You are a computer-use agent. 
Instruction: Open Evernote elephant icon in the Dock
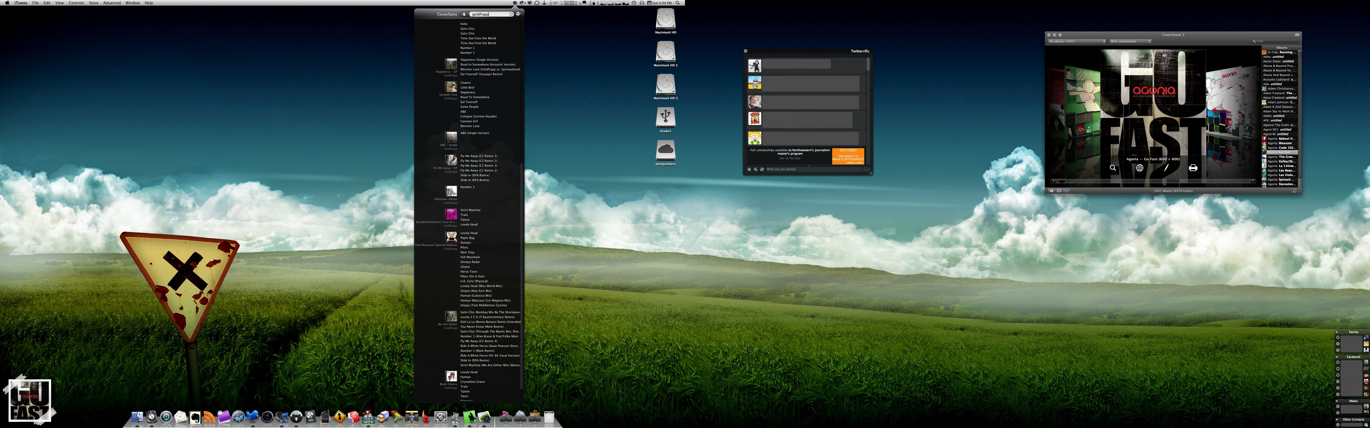pyautogui.click(x=195, y=418)
